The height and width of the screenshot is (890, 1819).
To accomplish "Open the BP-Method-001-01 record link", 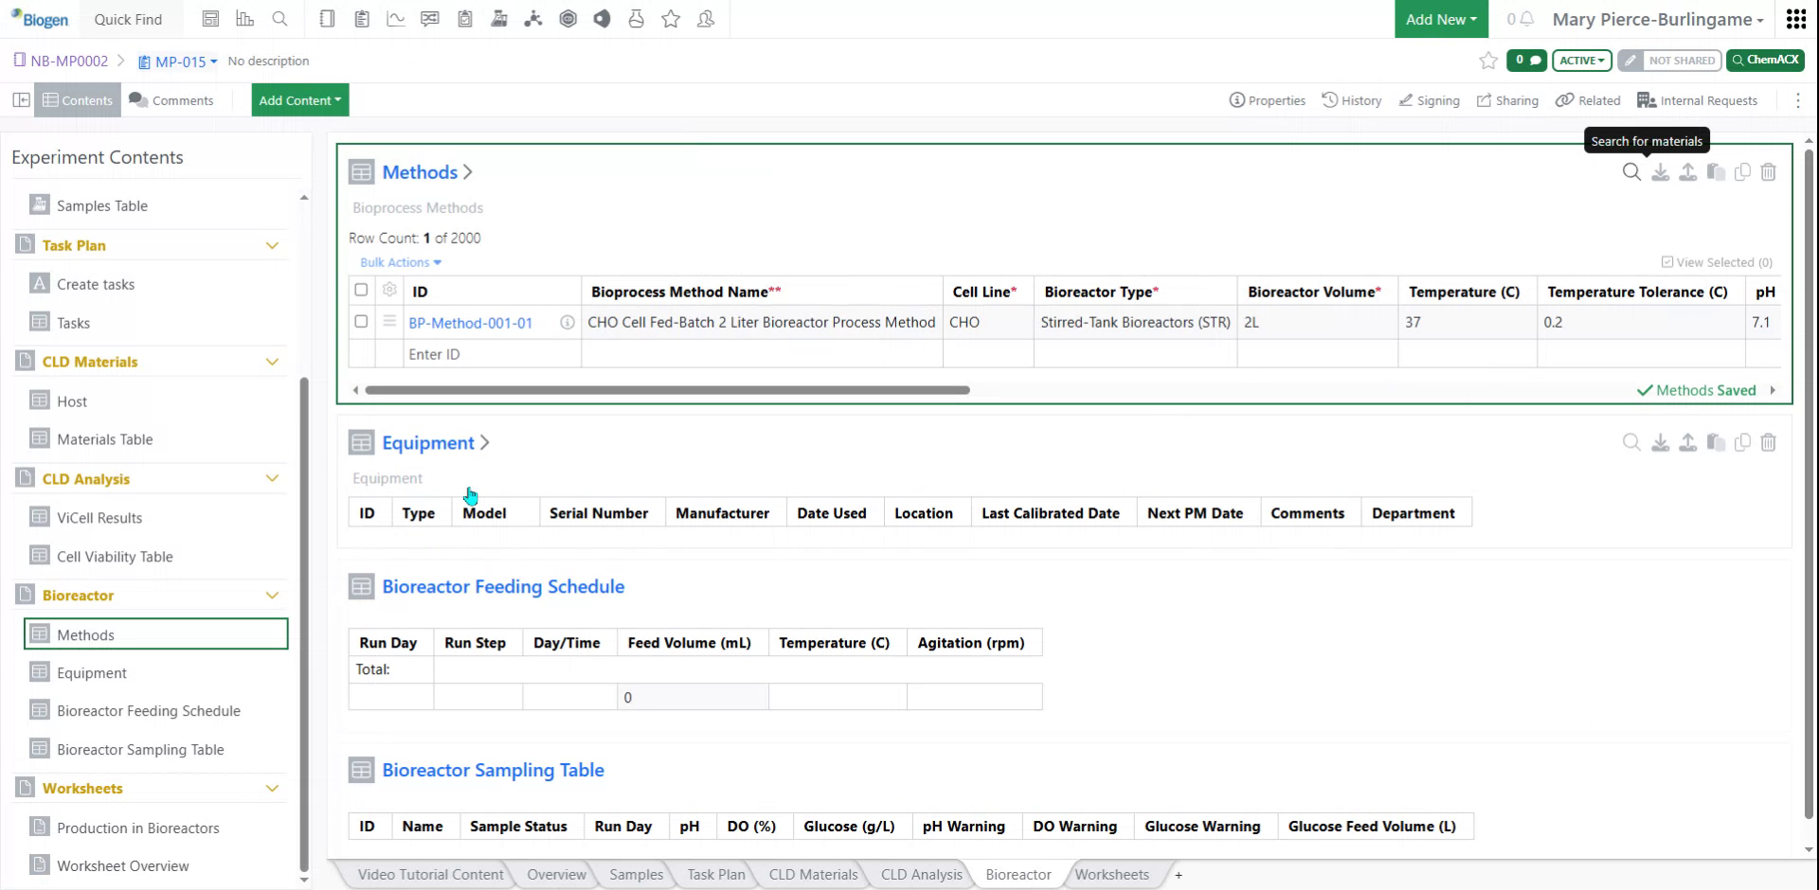I will click(x=471, y=322).
